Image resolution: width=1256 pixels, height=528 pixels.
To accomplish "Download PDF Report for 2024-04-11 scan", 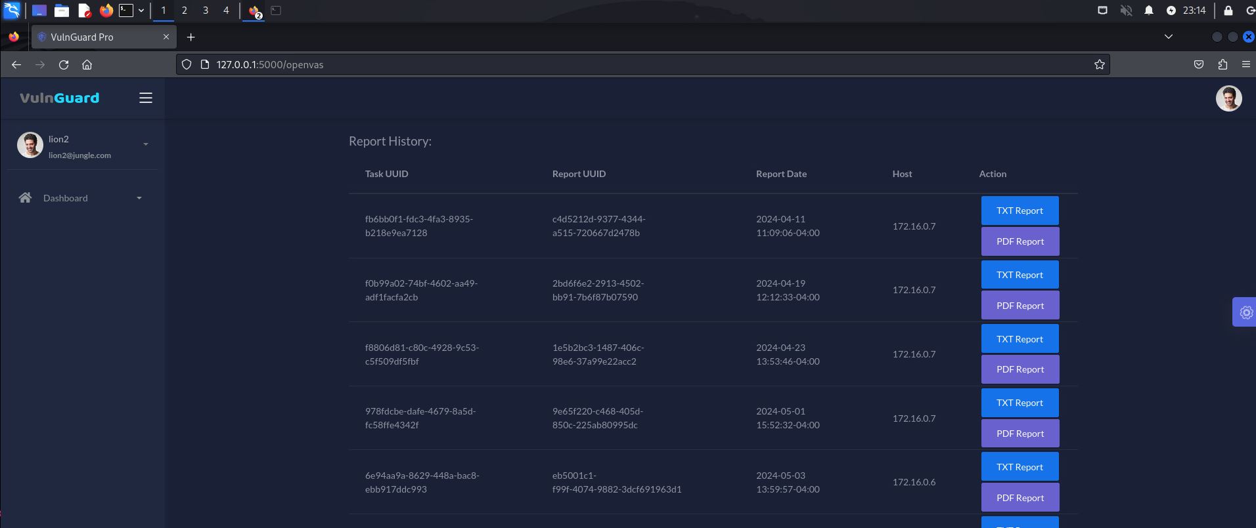I will pyautogui.click(x=1020, y=241).
